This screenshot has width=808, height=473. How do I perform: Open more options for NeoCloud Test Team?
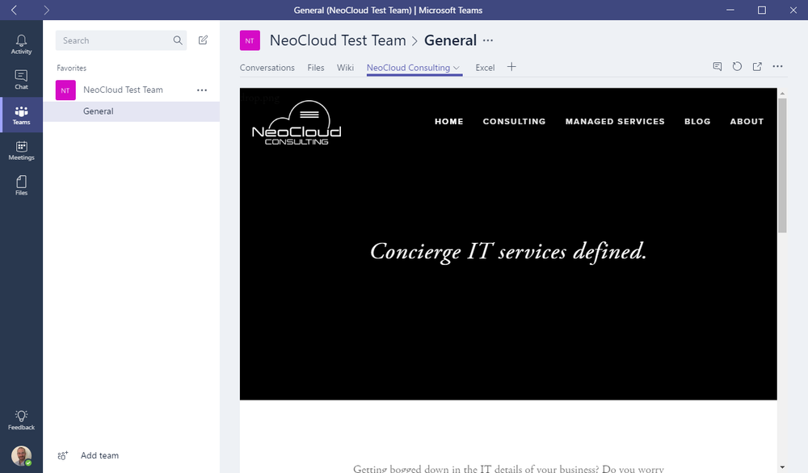click(202, 90)
